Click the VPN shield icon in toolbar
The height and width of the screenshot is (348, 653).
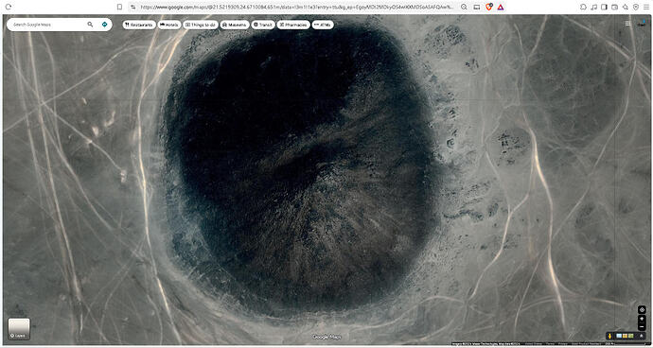tap(636, 7)
